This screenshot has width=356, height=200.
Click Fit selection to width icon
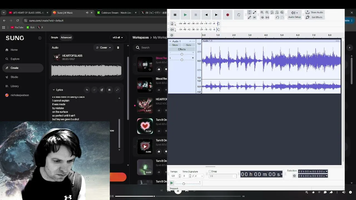272,12
